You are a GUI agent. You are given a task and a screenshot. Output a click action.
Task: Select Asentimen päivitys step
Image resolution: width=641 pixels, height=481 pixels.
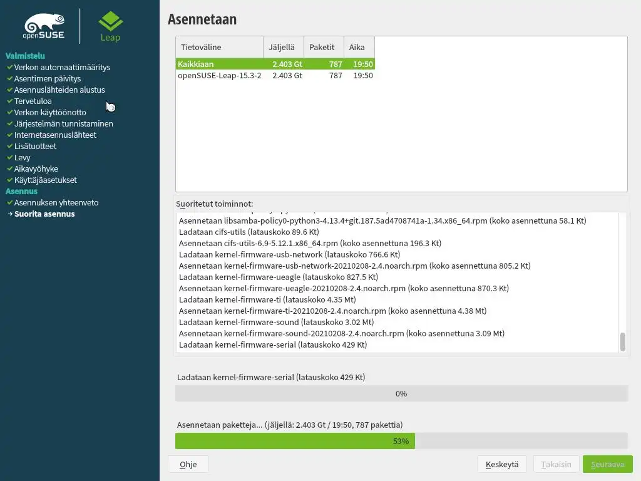click(x=48, y=78)
